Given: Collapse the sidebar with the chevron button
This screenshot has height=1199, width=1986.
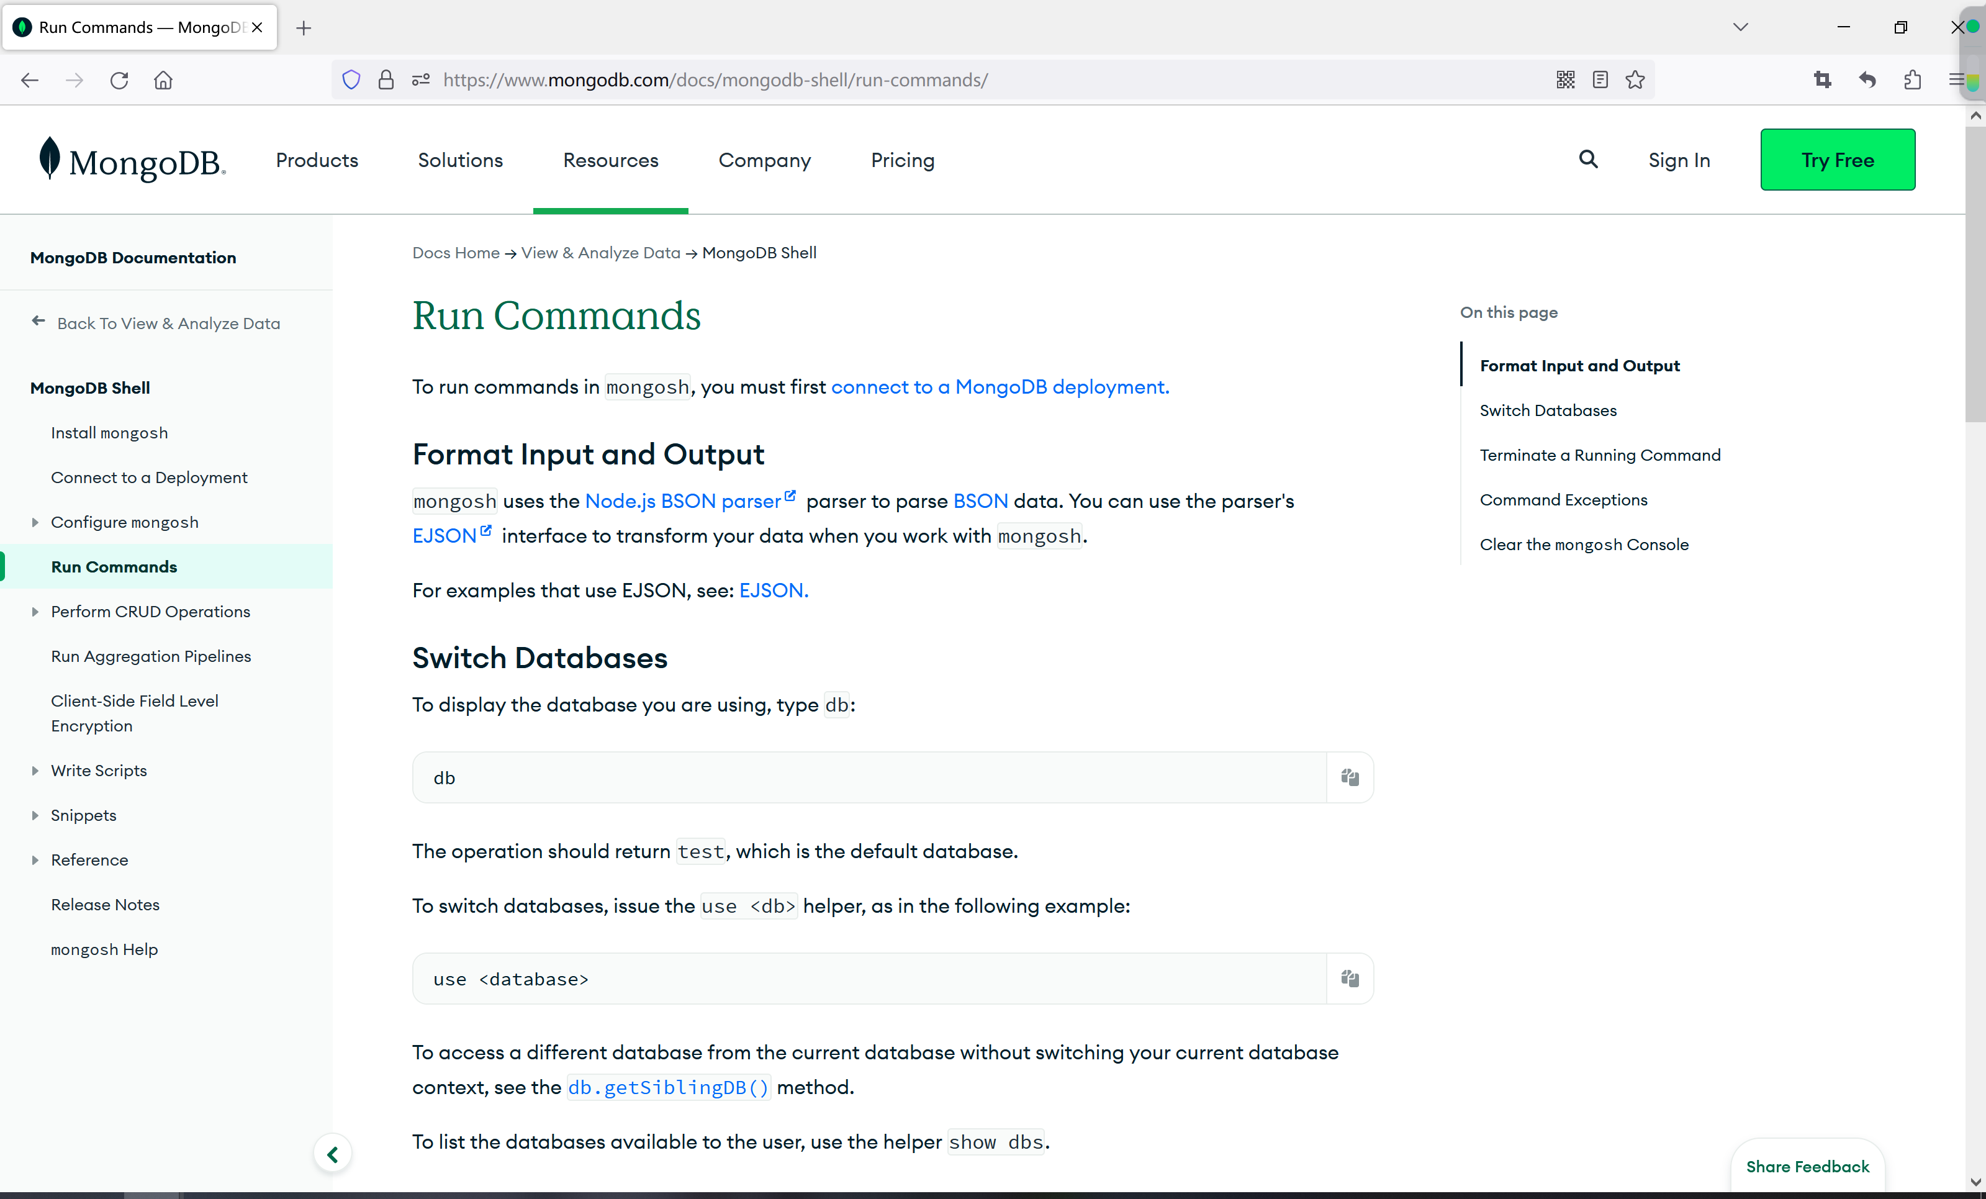Looking at the screenshot, I should 333,1155.
